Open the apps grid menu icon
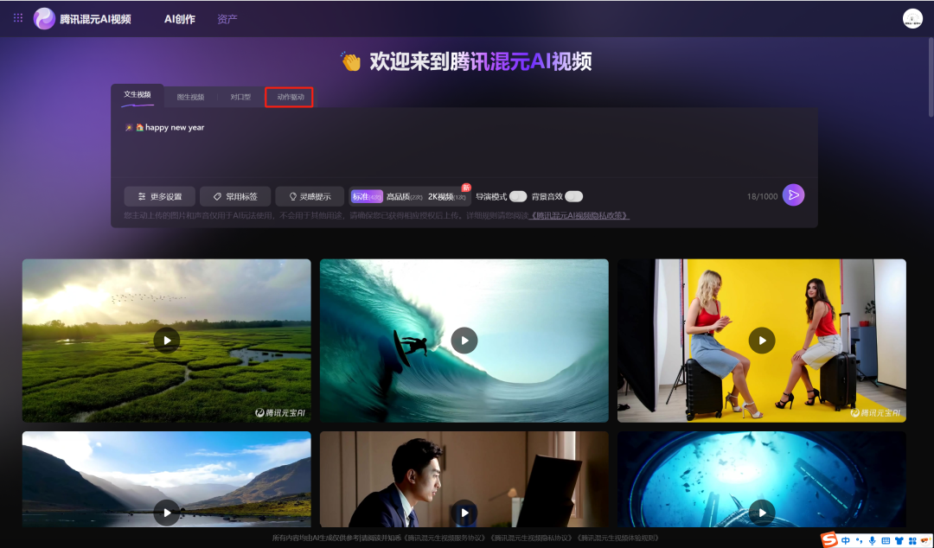934x548 pixels. point(18,18)
